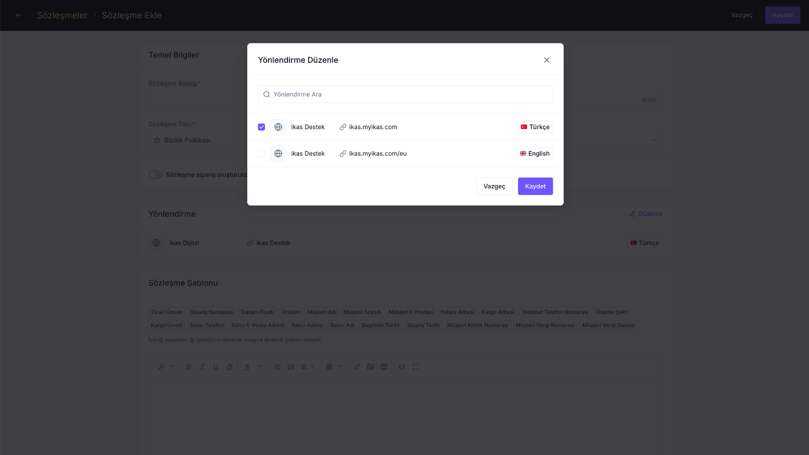Select the text color tool
Screen dimensions: 809x455
(247, 367)
